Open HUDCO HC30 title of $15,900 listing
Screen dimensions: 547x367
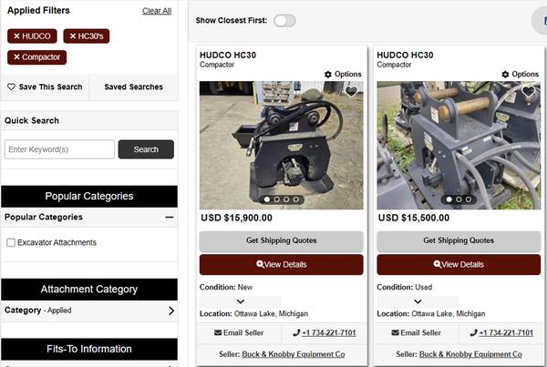click(228, 55)
